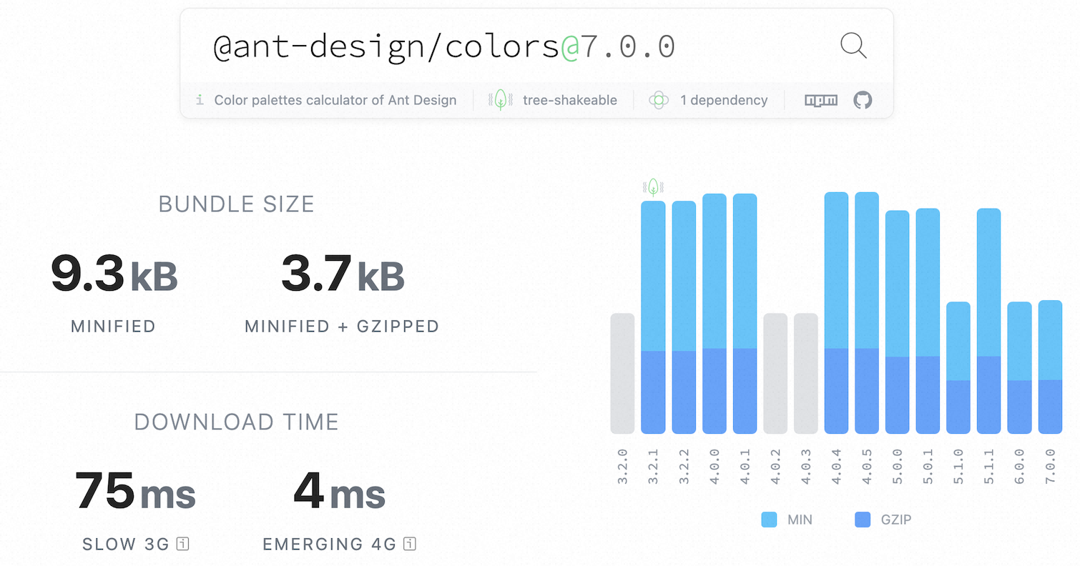1080x566 pixels.
Task: Select the 5.0.1 version bar
Action: 928,321
